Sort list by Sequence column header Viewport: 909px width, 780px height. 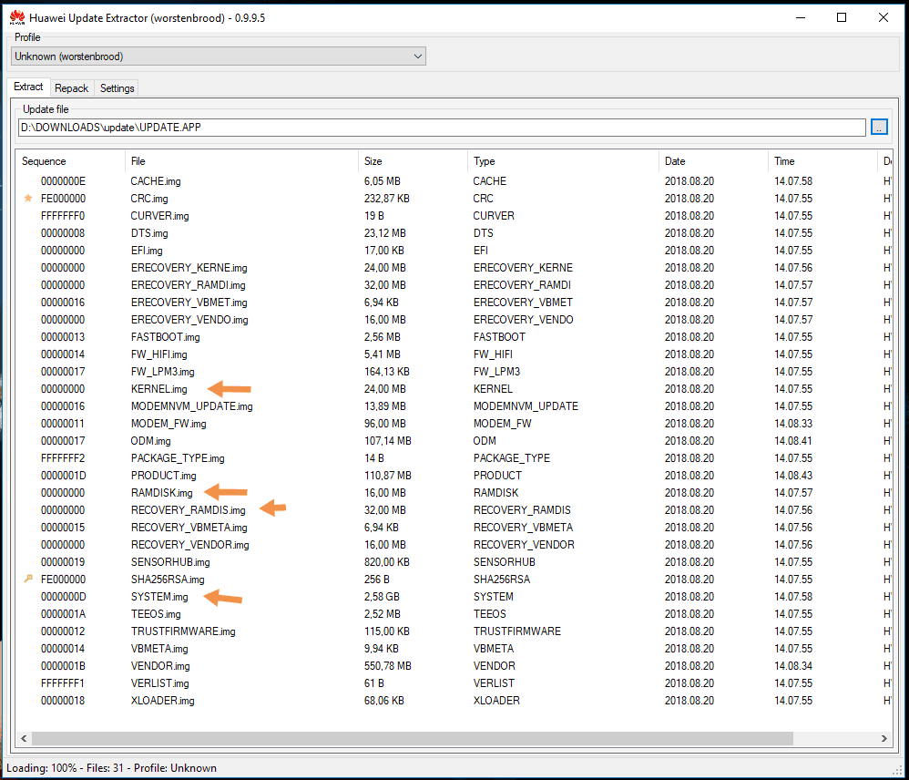tap(70, 161)
